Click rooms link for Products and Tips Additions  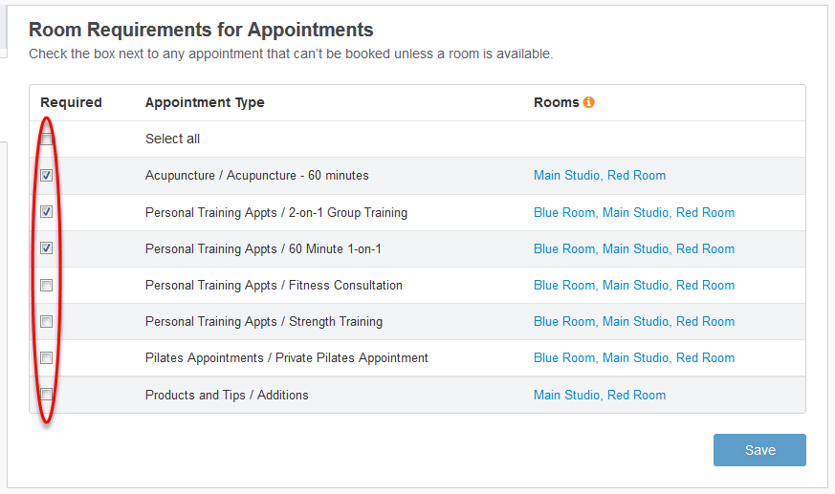coord(600,396)
